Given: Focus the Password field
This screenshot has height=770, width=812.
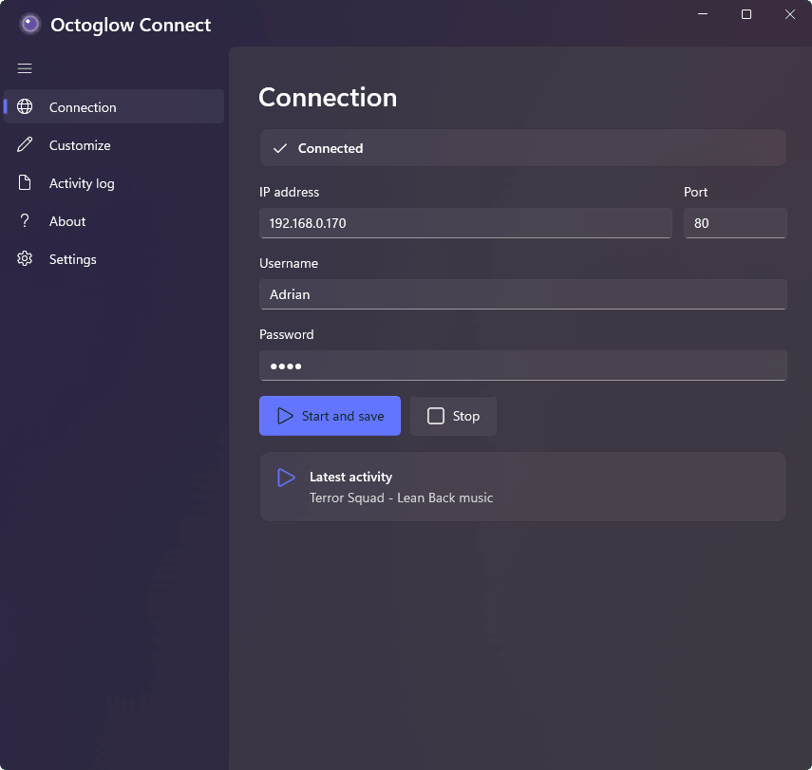Looking at the screenshot, I should coord(523,366).
